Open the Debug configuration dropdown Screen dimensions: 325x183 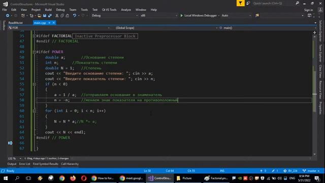115,16
